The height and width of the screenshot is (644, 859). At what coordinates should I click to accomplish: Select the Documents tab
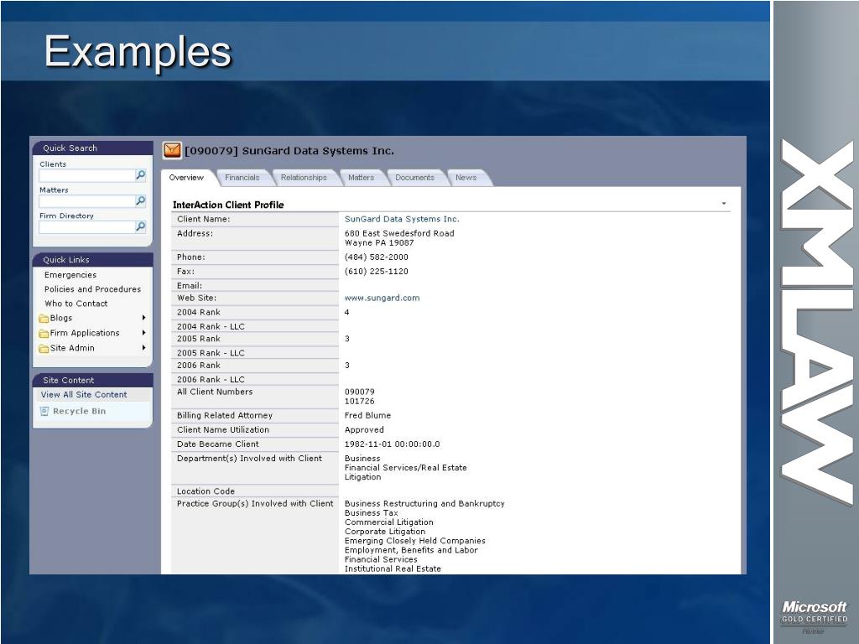tap(414, 178)
